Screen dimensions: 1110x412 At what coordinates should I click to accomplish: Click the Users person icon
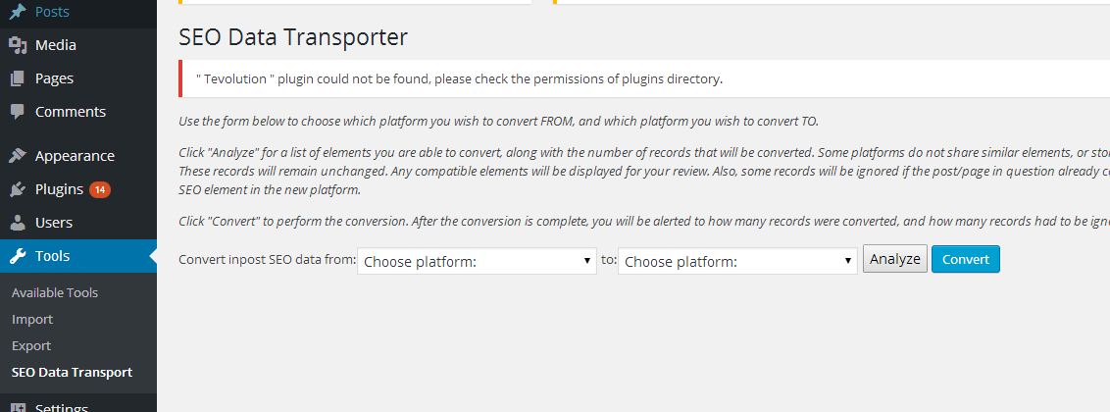18,223
